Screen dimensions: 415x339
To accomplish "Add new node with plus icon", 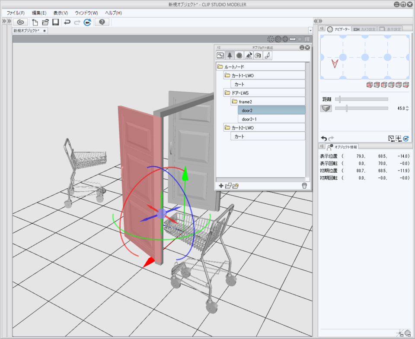I will coord(221,186).
